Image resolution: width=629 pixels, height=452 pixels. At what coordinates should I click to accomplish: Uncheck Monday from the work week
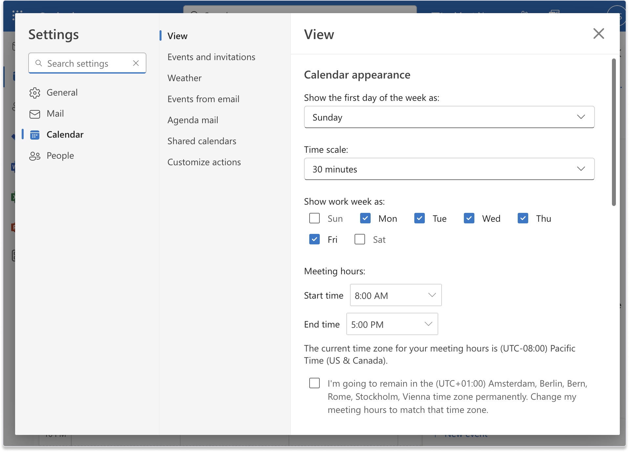click(365, 218)
